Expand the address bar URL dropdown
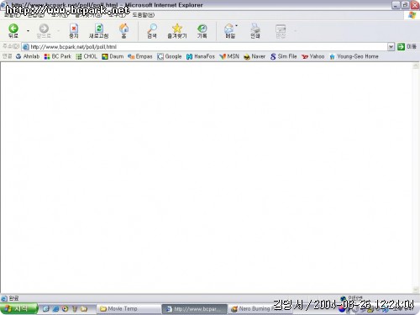Image resolution: width=420 pixels, height=315 pixels. click(391, 47)
